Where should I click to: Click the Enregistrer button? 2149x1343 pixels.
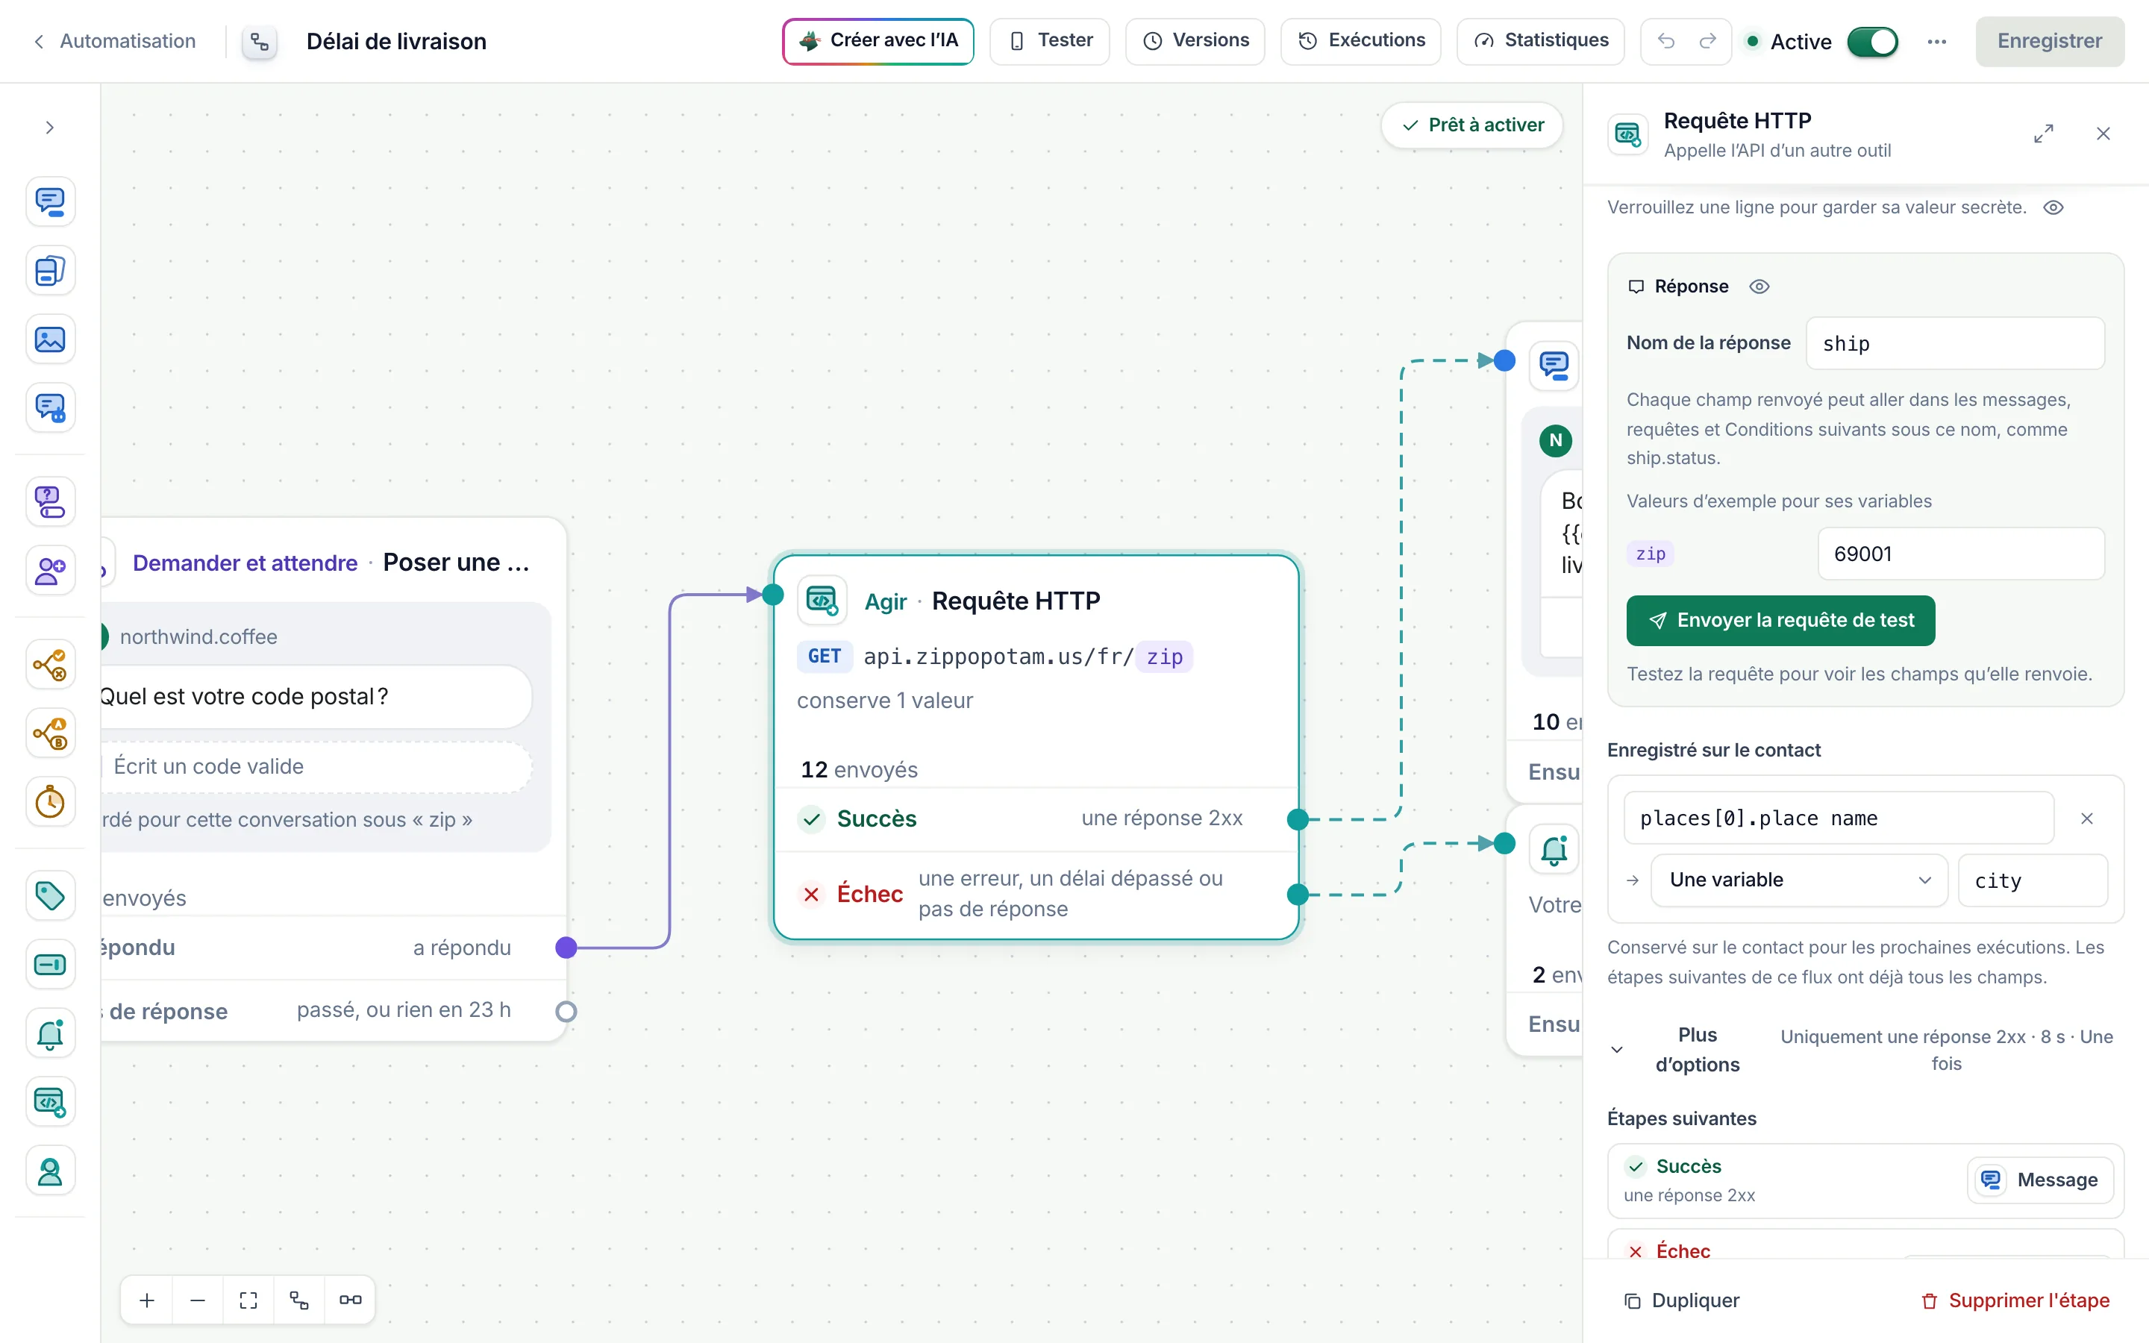click(x=2050, y=42)
